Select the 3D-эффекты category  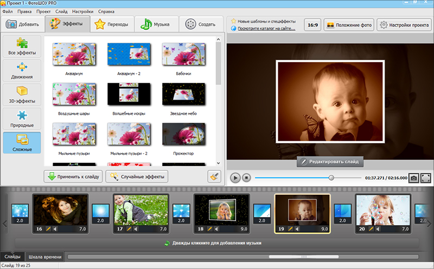point(22,94)
